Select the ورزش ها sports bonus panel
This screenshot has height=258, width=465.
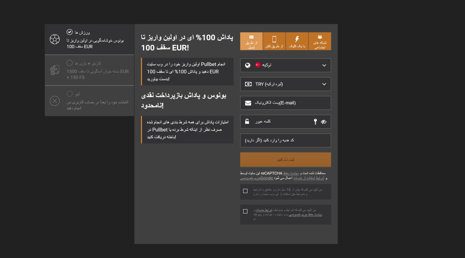pos(89,39)
